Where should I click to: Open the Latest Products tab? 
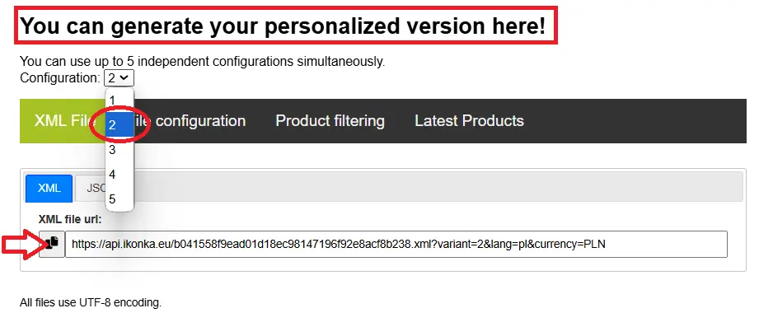pos(469,121)
